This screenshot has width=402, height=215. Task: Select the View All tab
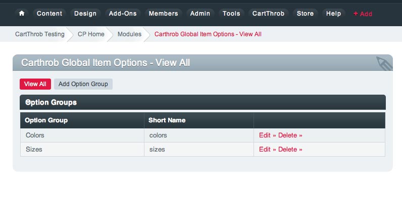[x=35, y=84]
